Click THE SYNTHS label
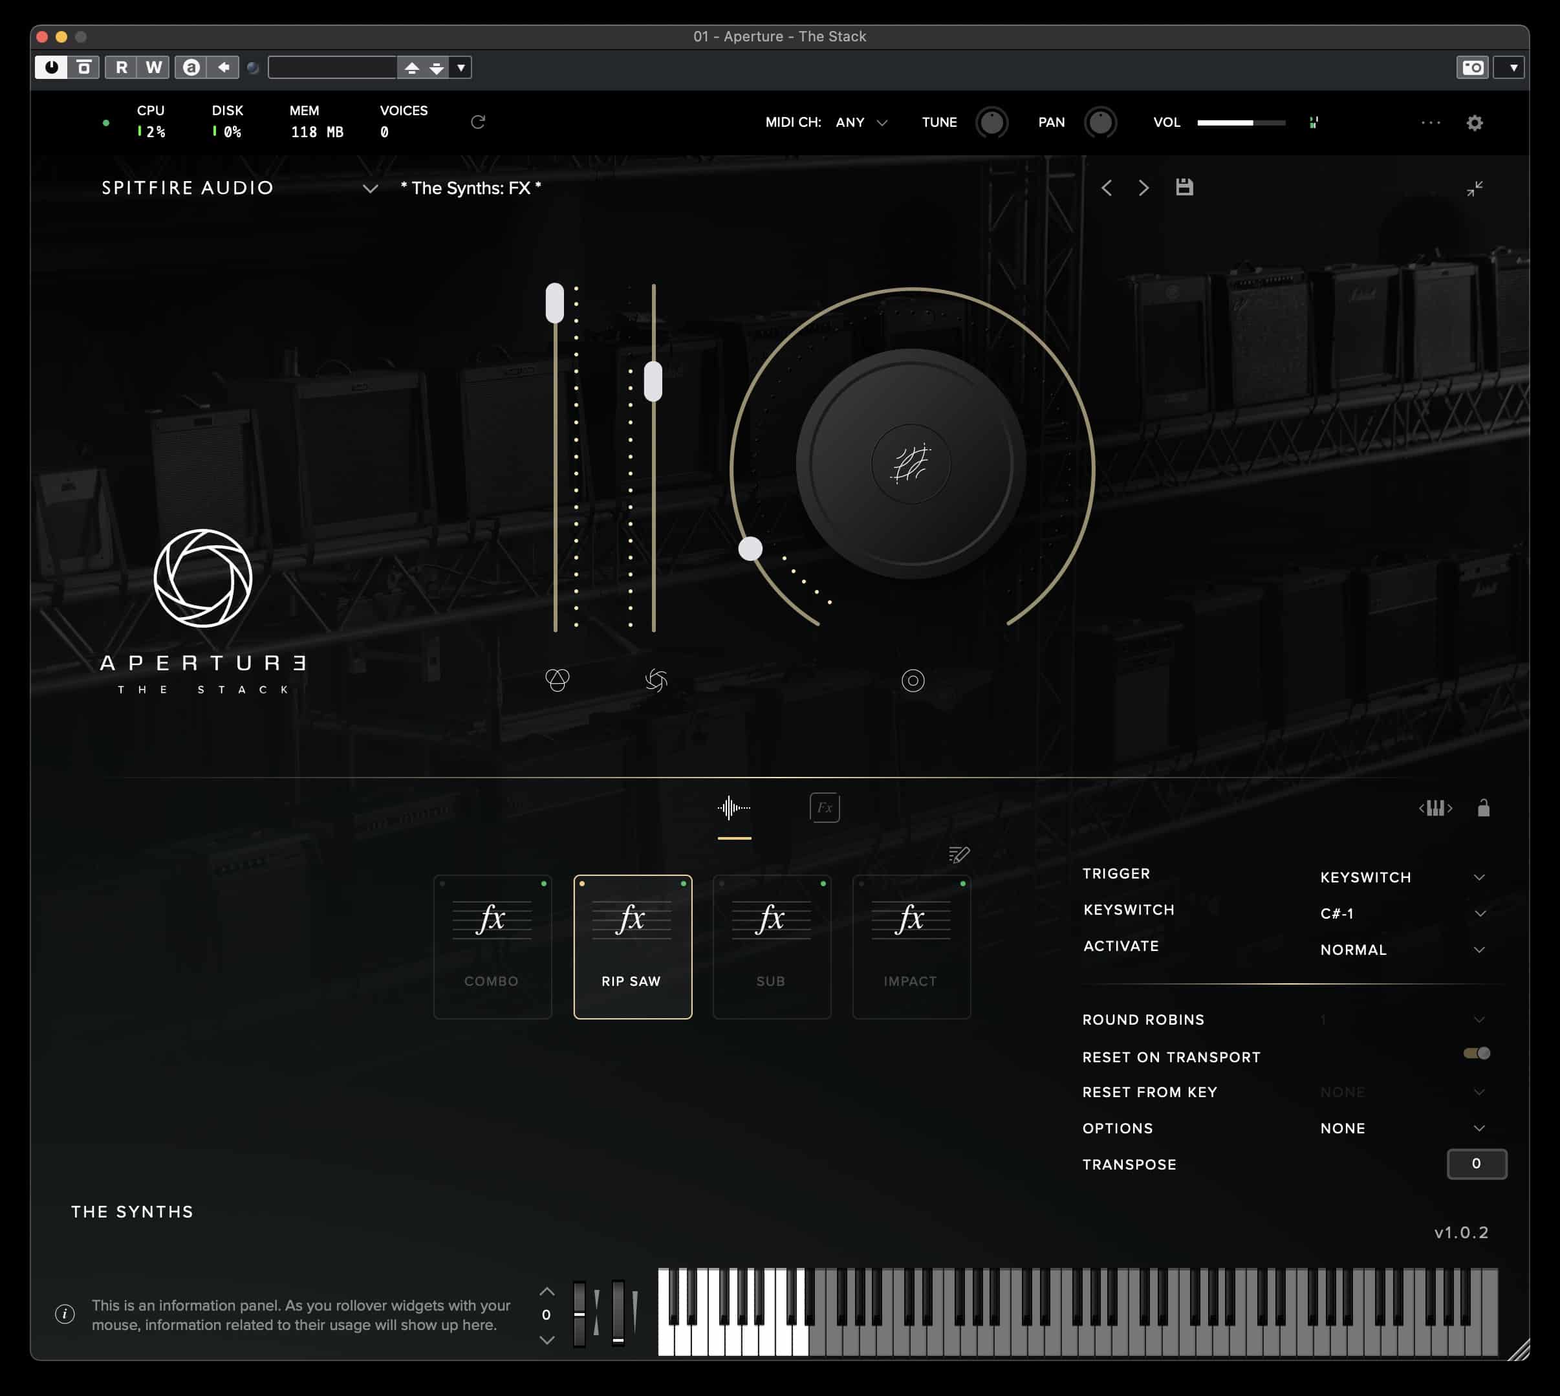This screenshot has height=1396, width=1560. pos(133,1212)
